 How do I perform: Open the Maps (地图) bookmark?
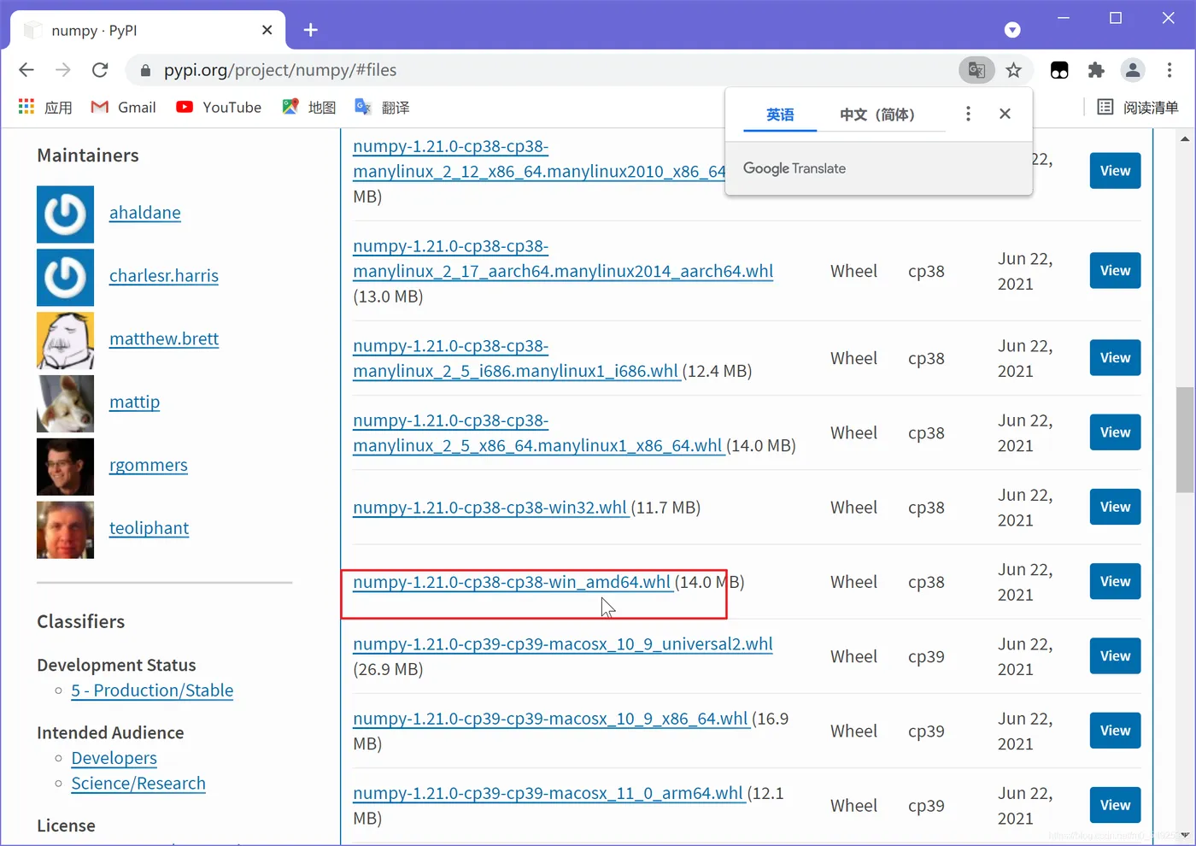pos(309,107)
